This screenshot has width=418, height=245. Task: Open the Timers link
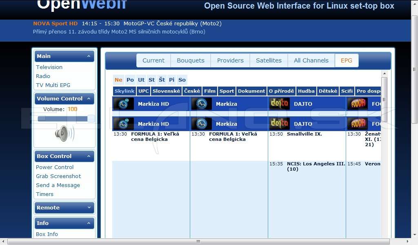44,194
